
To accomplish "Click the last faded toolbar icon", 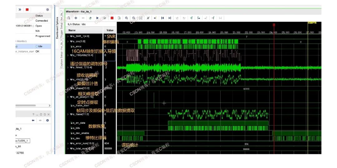I will pos(220,18).
